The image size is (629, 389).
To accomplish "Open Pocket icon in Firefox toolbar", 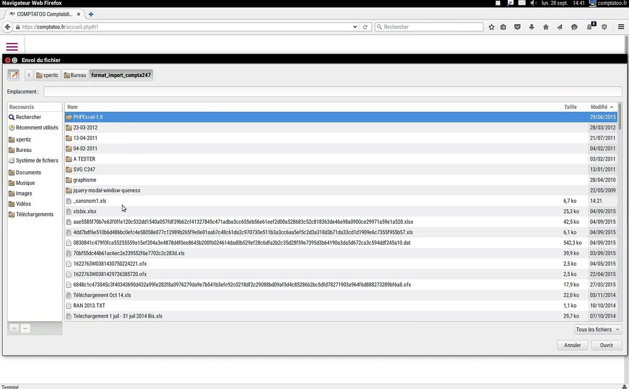I will pyautogui.click(x=518, y=27).
